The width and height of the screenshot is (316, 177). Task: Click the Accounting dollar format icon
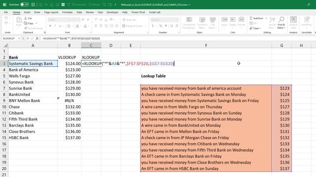click(x=153, y=26)
